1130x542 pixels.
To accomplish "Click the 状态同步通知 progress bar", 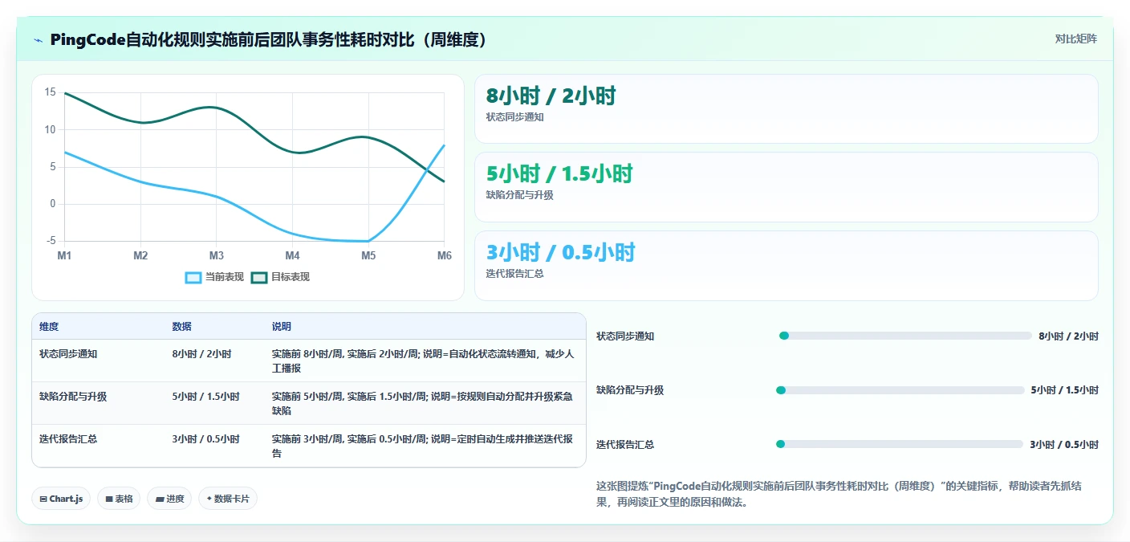I will 905,336.
